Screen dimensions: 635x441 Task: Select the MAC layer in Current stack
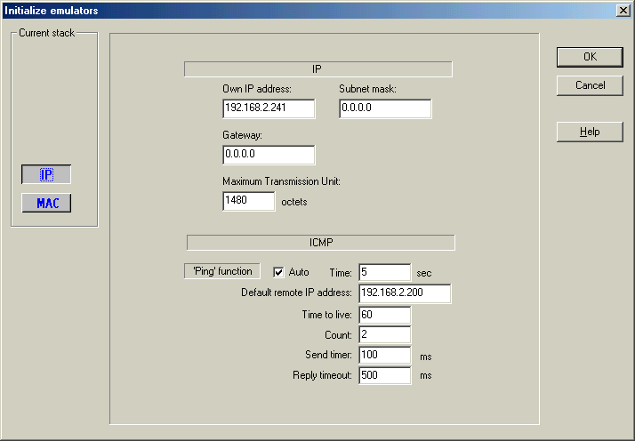click(46, 203)
